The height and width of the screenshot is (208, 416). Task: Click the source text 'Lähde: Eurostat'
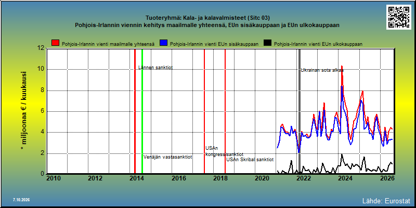click(x=386, y=200)
